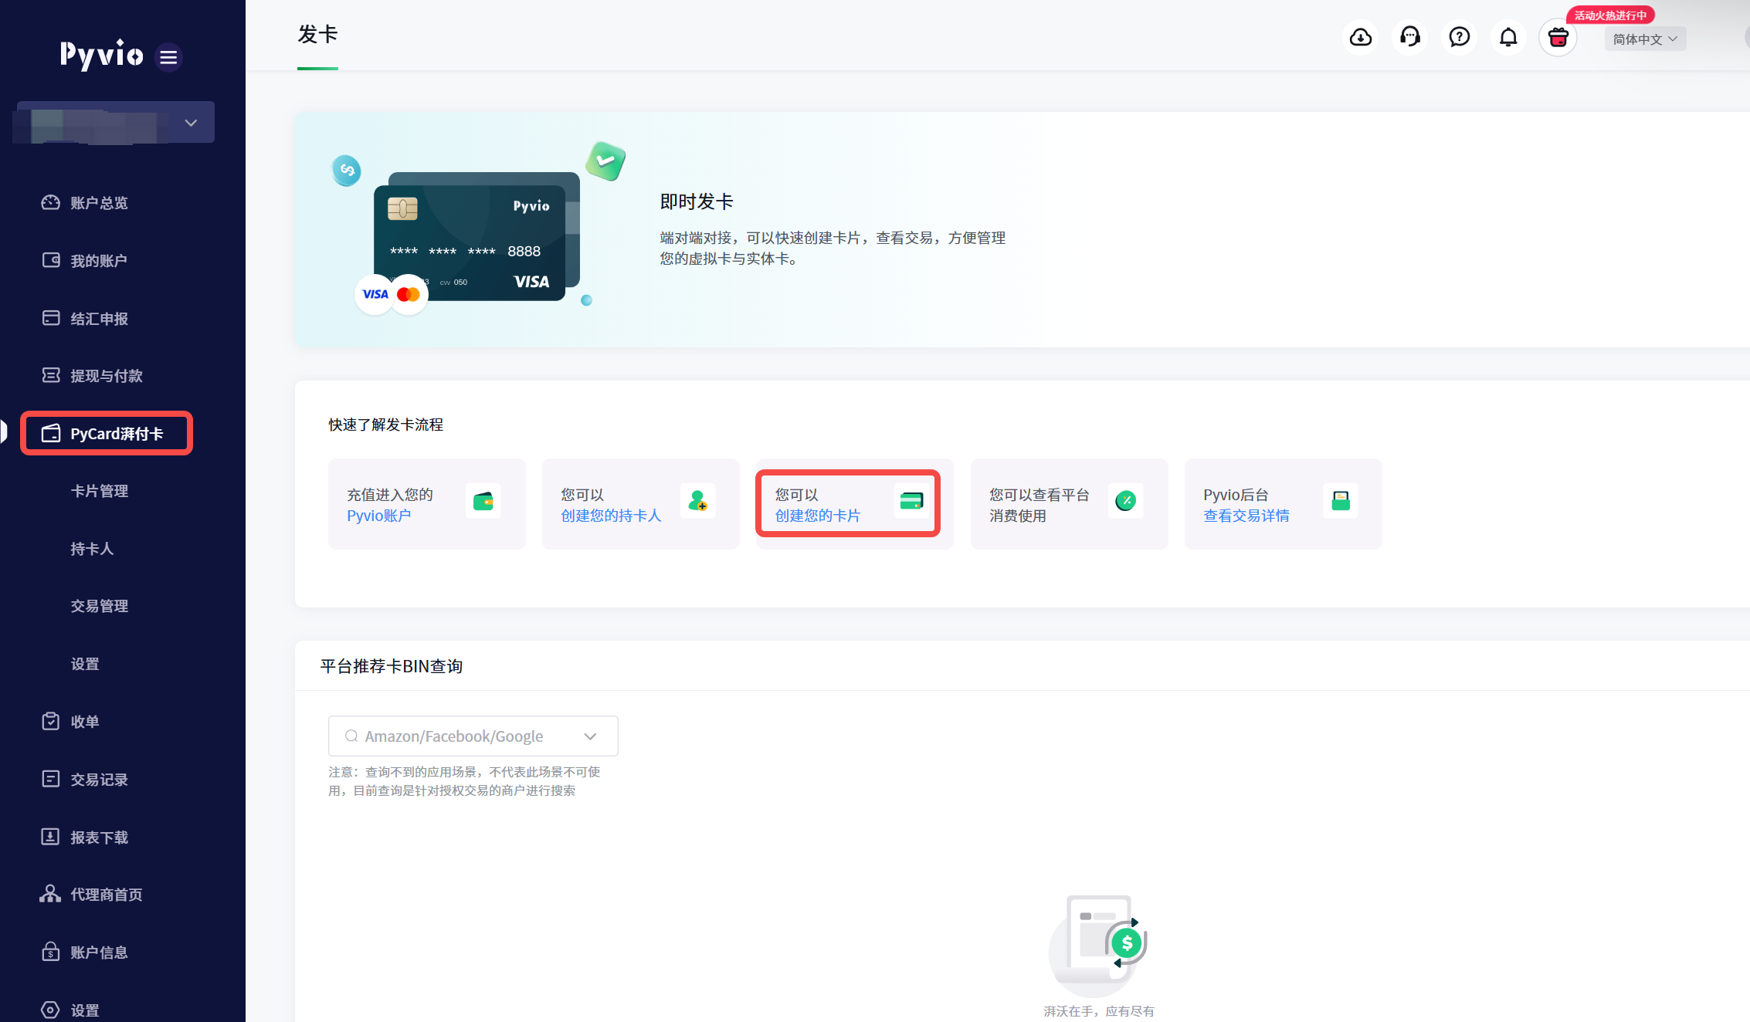Go to 账户总览 in sidebar
Screen dimensions: 1750x1022
point(98,203)
